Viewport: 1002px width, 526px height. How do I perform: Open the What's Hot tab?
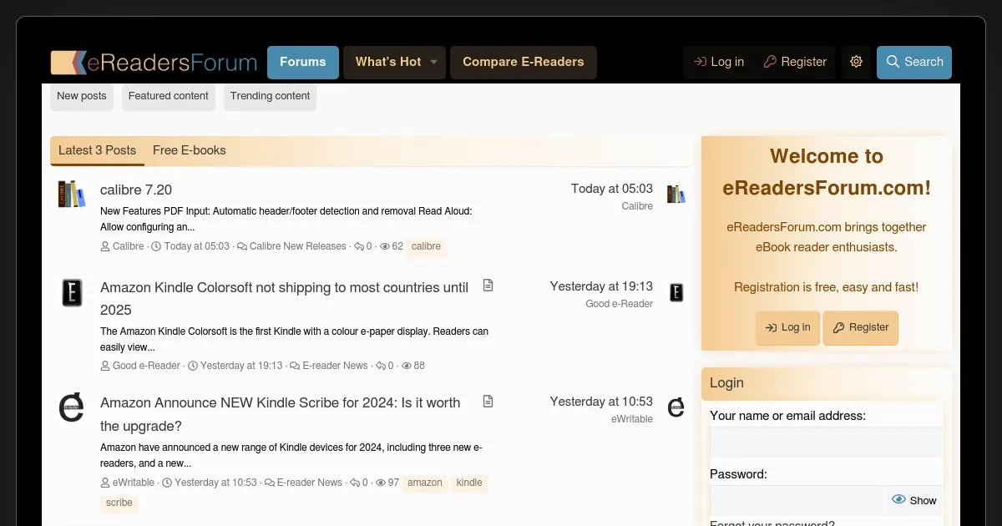(x=388, y=63)
